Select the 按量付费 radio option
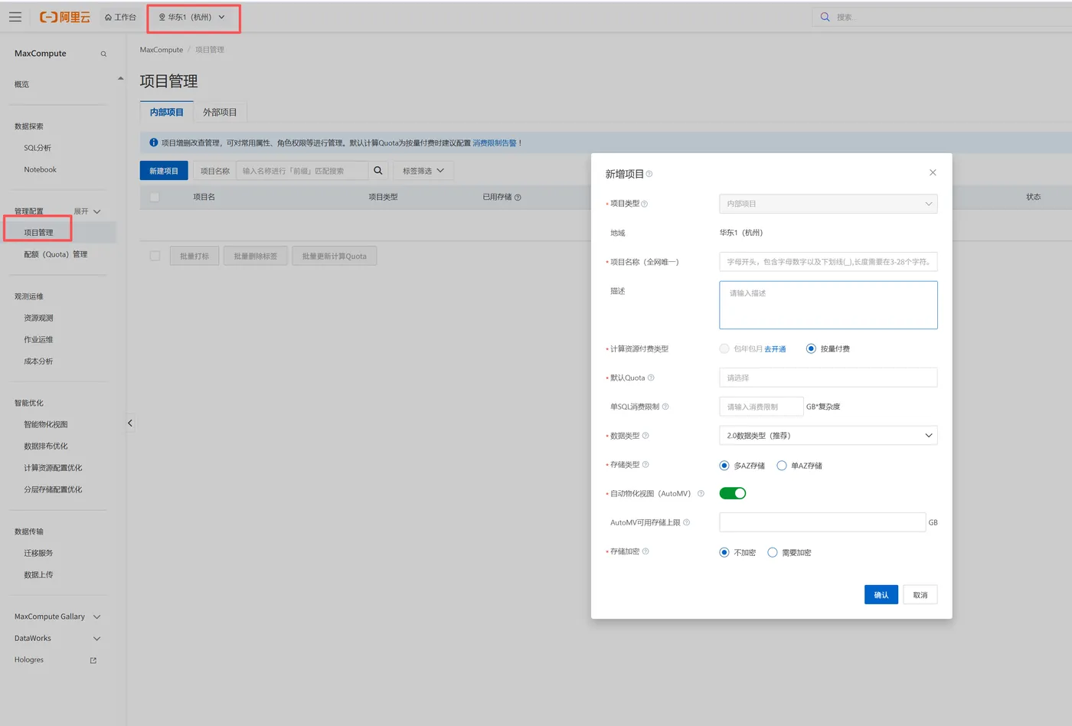Screen dimensions: 1072x726 pyautogui.click(x=811, y=348)
